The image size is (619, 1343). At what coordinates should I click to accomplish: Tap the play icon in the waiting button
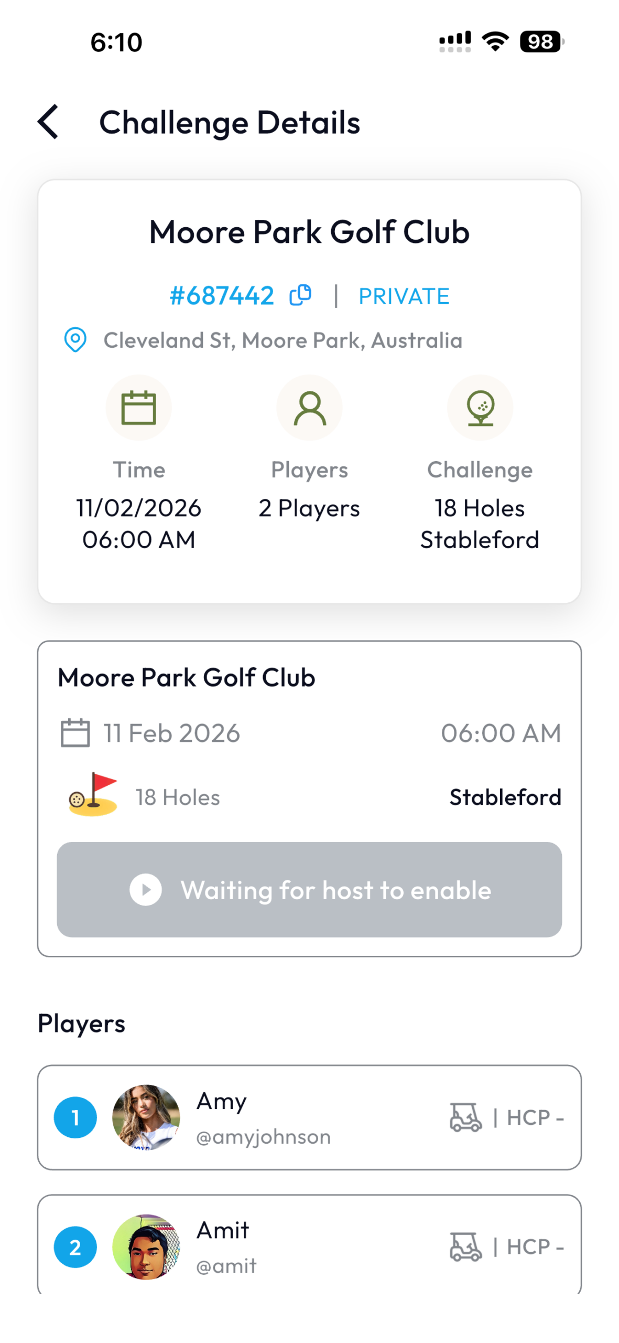[145, 889]
